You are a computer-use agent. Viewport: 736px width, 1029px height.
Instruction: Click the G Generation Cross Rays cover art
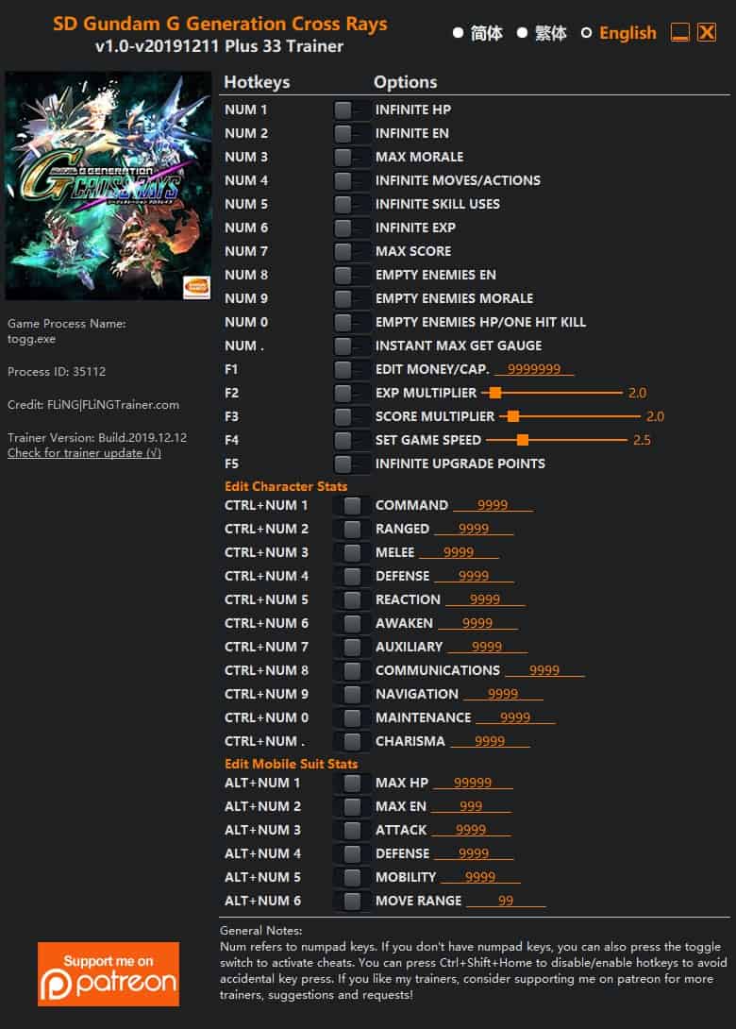[109, 186]
